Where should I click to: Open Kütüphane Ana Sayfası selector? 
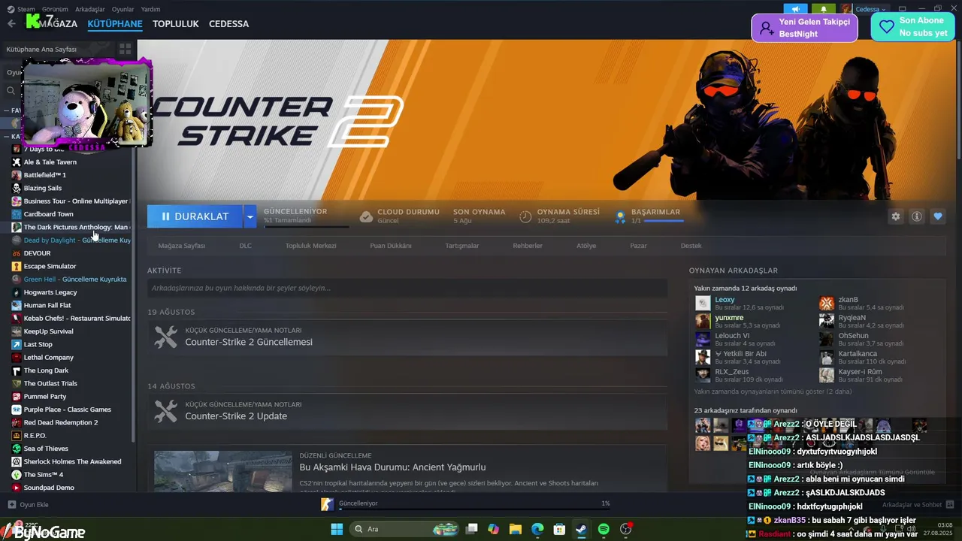tap(59, 49)
